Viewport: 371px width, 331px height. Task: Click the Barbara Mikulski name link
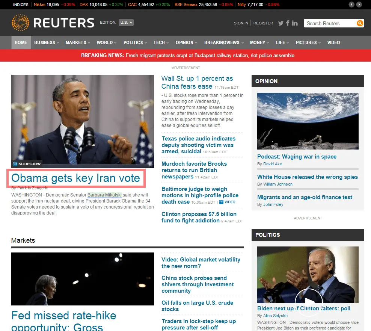tap(104, 195)
